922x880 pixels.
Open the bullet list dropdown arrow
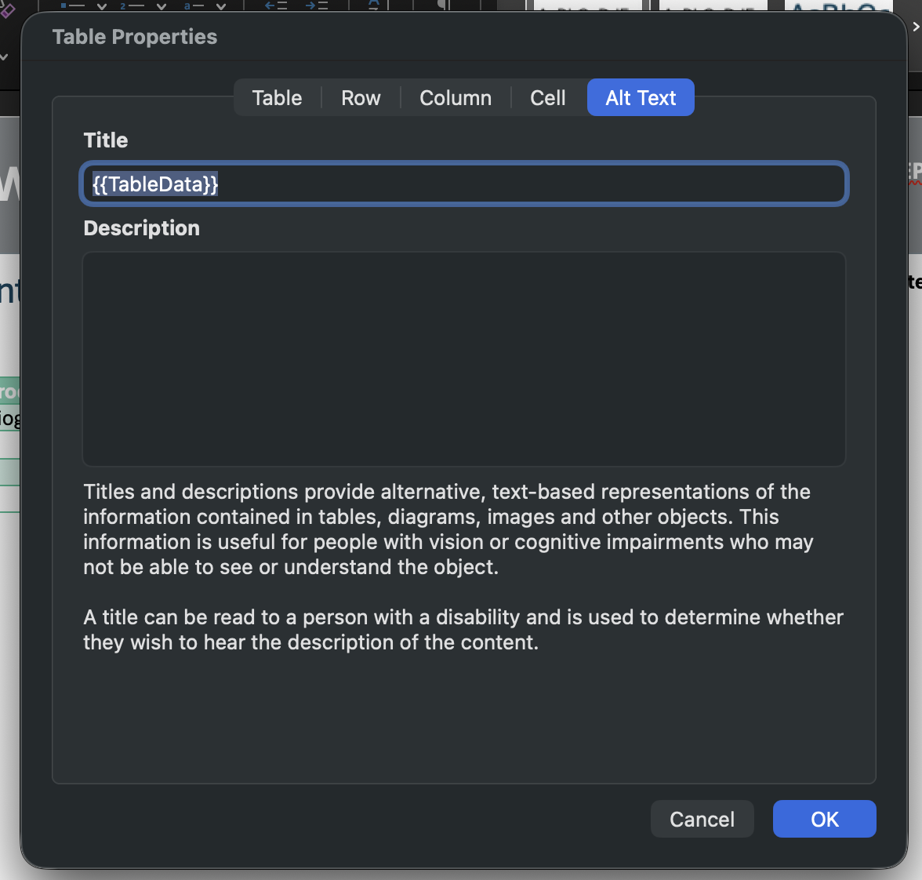tap(102, 6)
